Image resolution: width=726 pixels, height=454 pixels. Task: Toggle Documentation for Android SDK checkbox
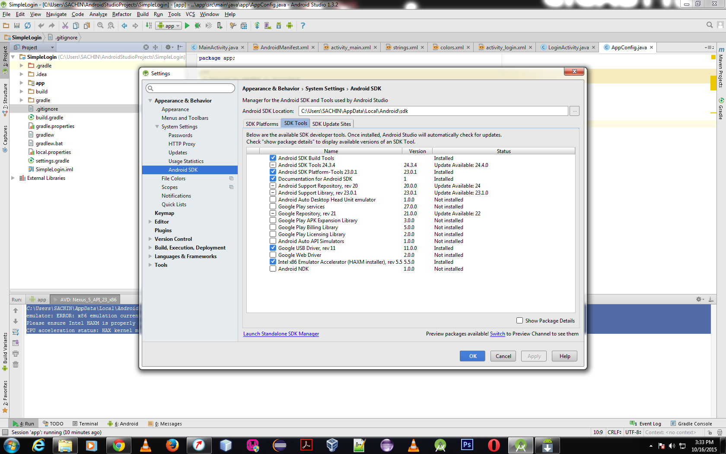(x=273, y=179)
